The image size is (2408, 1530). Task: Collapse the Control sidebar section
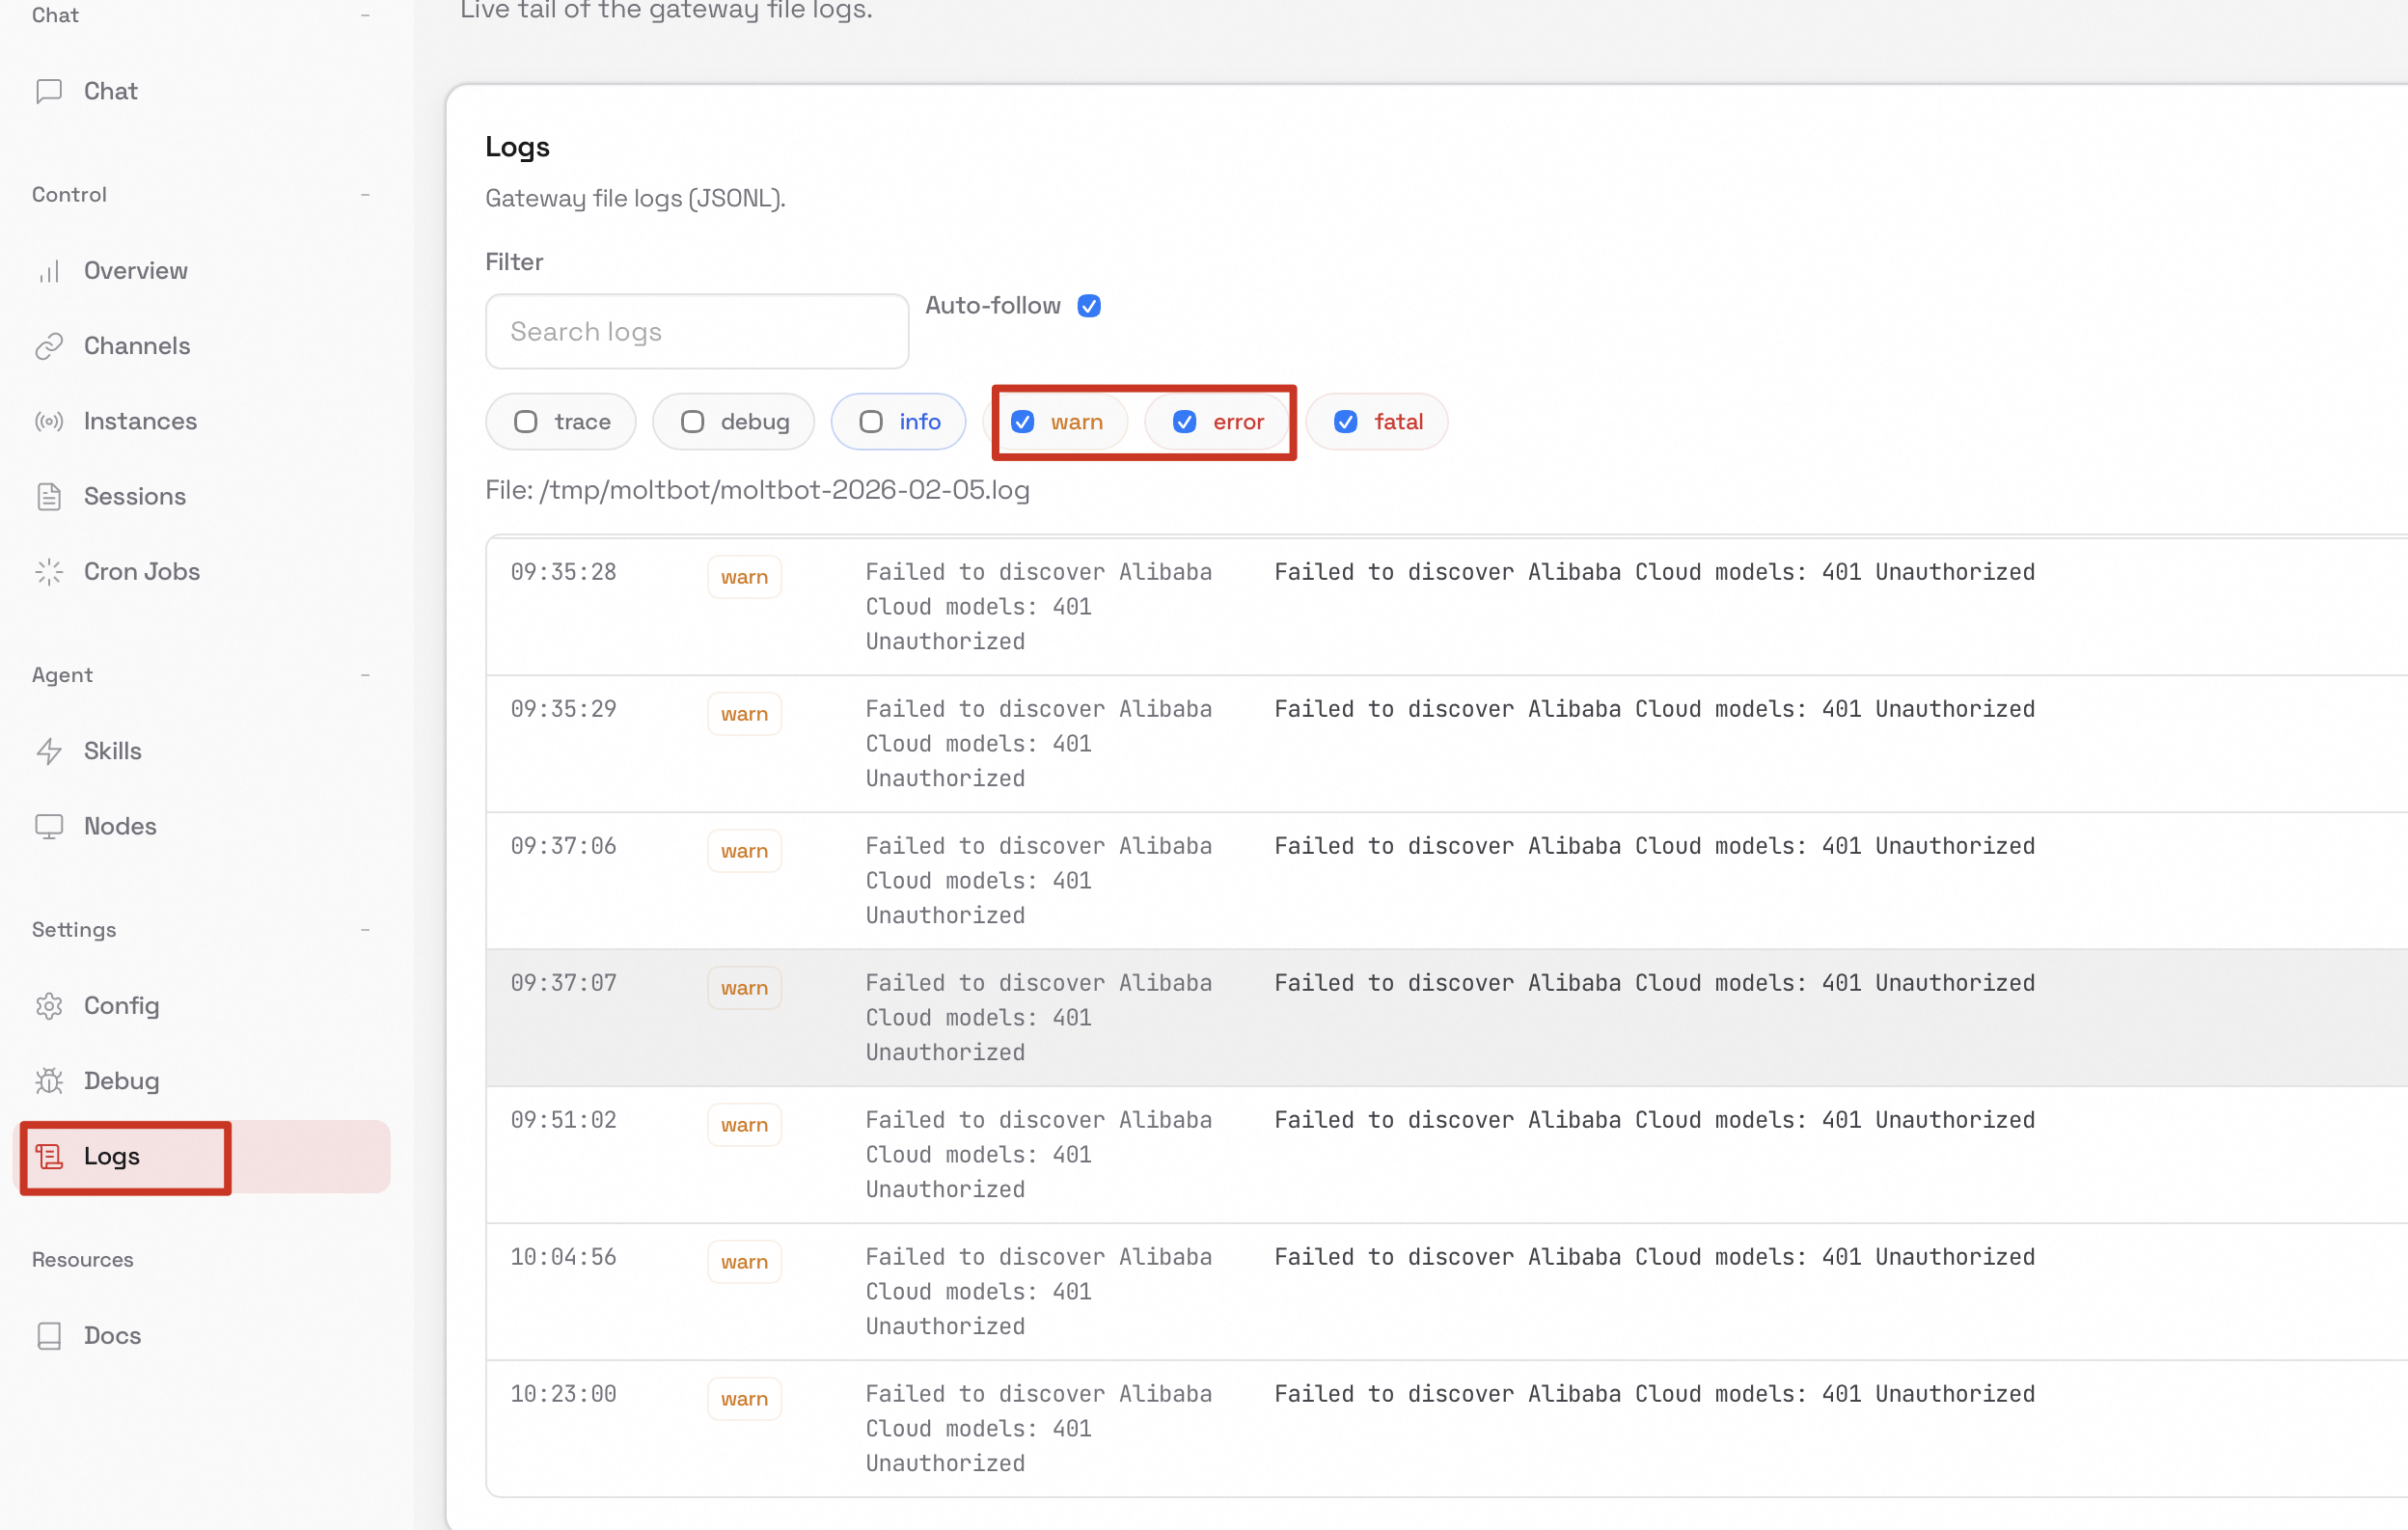[365, 195]
